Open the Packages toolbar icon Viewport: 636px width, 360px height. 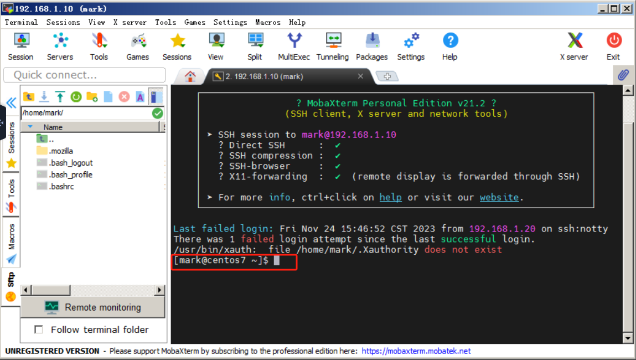pos(372,47)
